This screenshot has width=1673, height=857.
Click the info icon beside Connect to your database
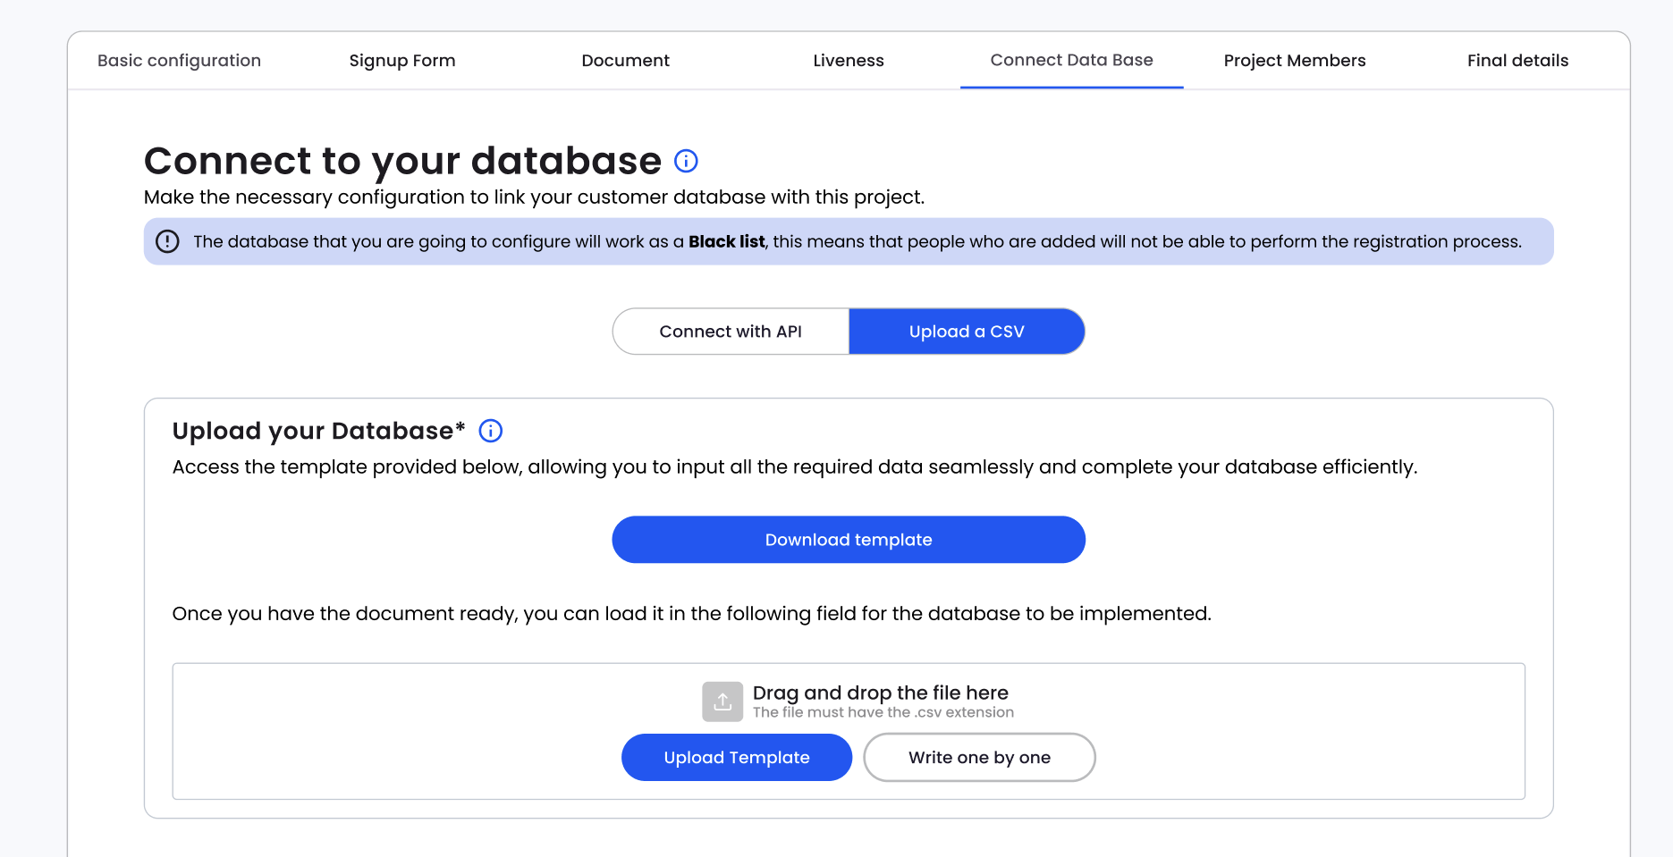(x=686, y=161)
